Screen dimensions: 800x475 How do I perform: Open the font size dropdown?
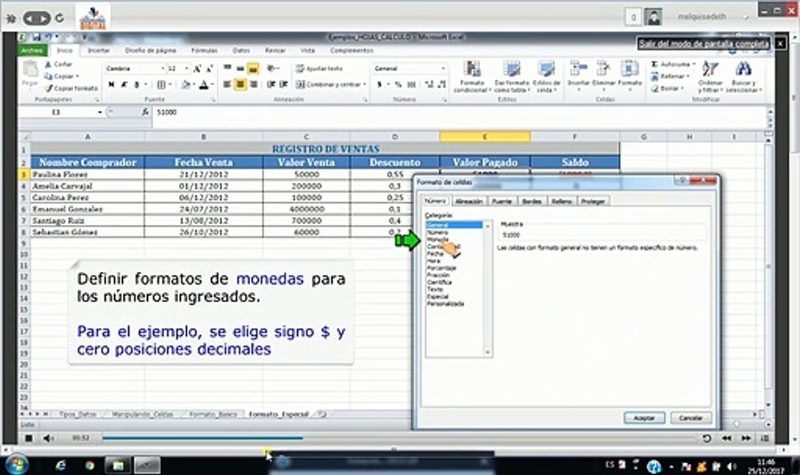point(188,69)
